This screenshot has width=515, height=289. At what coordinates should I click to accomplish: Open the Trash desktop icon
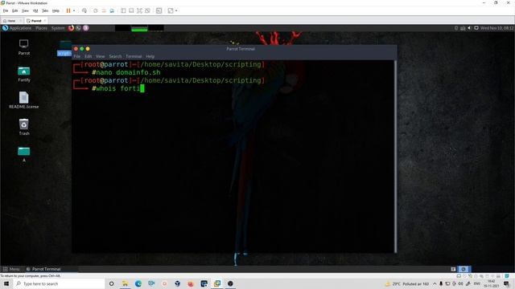click(23, 127)
